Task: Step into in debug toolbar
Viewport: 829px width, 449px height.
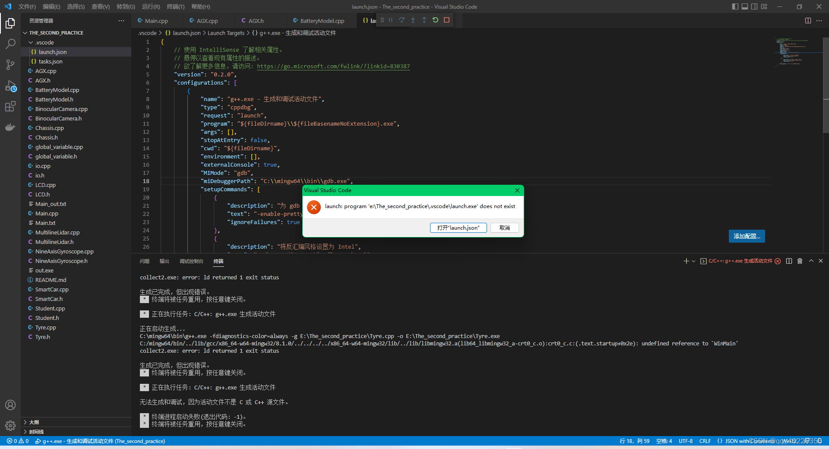Action: pyautogui.click(x=413, y=20)
